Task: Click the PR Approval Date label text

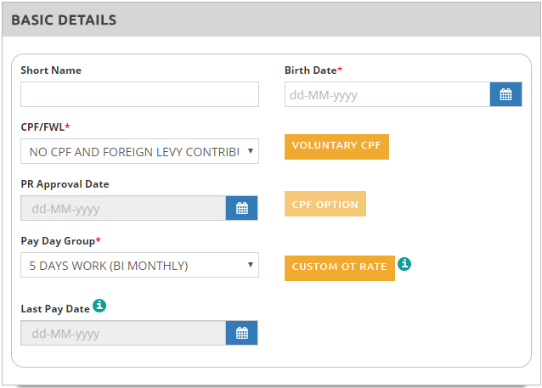Action: (x=65, y=184)
